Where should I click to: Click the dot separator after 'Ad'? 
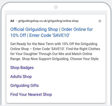click(x=16, y=21)
